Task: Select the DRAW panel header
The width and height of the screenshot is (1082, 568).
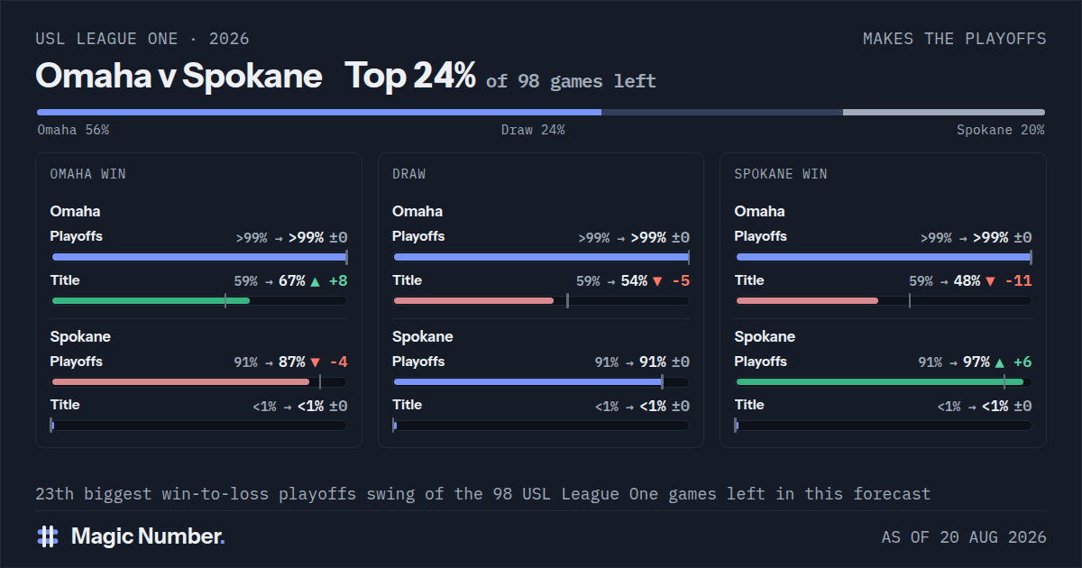Action: coord(409,174)
